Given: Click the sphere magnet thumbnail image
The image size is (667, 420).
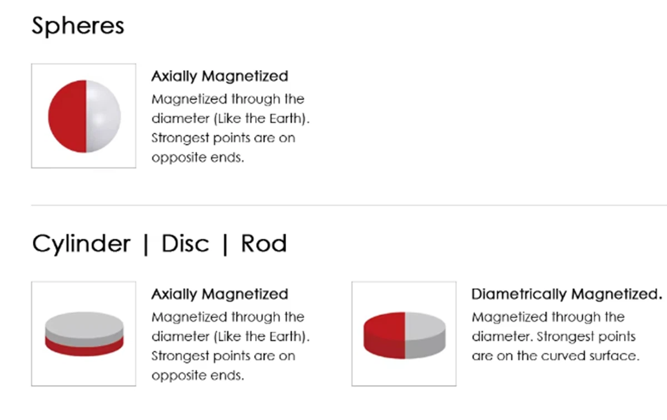Looking at the screenshot, I should pos(83,116).
